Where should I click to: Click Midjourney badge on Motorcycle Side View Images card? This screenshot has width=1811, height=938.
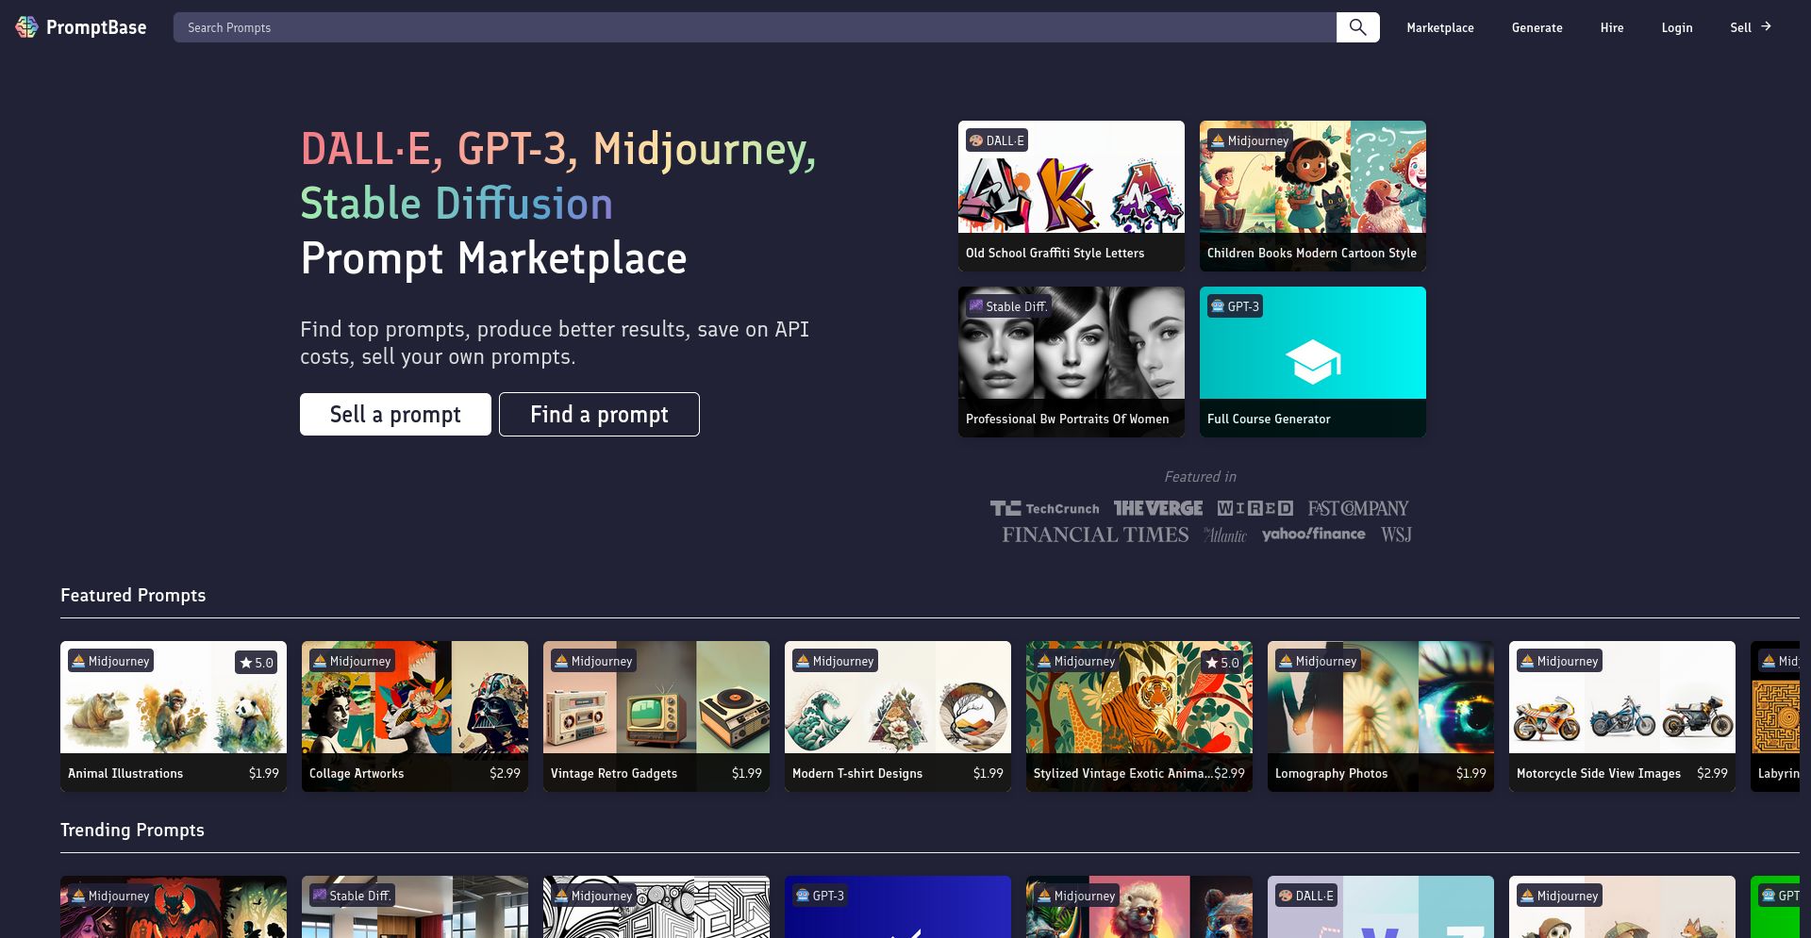click(x=1559, y=661)
